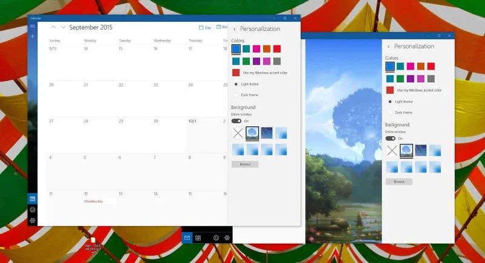Screen dimensions: 485x263
Task: Open Mail from Calendar sidebar envelope icon
Action: coord(33,199)
